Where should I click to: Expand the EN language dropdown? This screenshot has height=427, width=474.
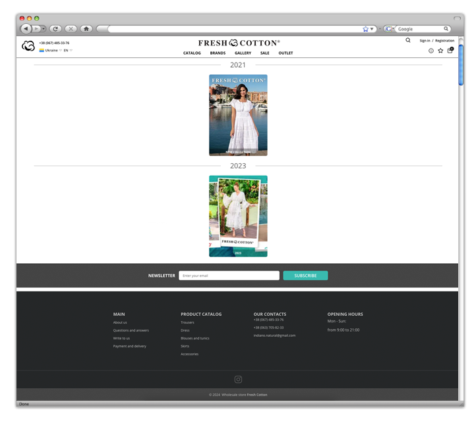68,51
